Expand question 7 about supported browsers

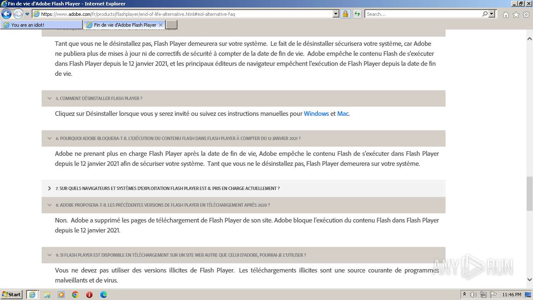(x=50, y=188)
